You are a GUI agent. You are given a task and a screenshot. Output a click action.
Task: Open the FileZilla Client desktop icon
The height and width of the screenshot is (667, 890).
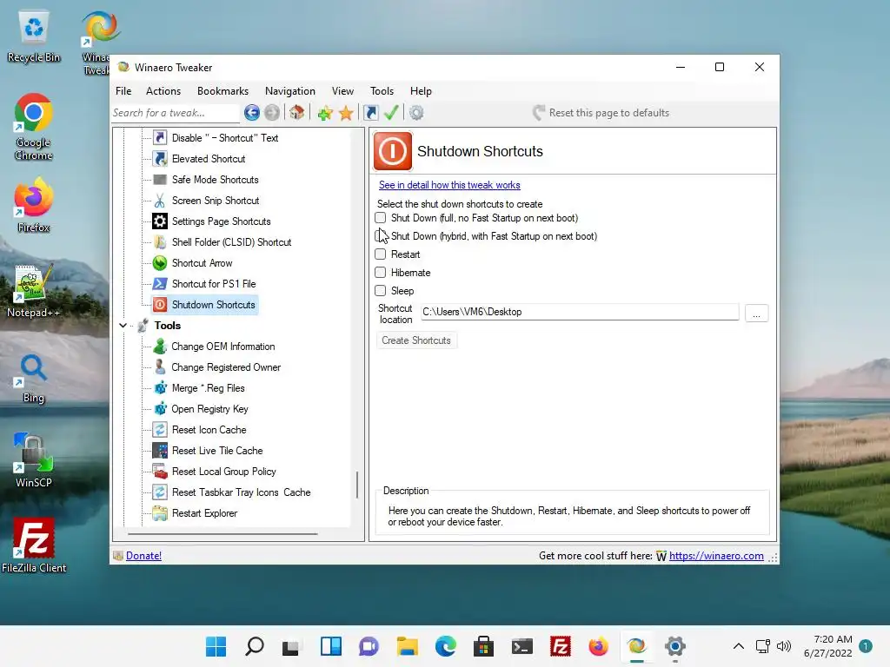pos(34,545)
